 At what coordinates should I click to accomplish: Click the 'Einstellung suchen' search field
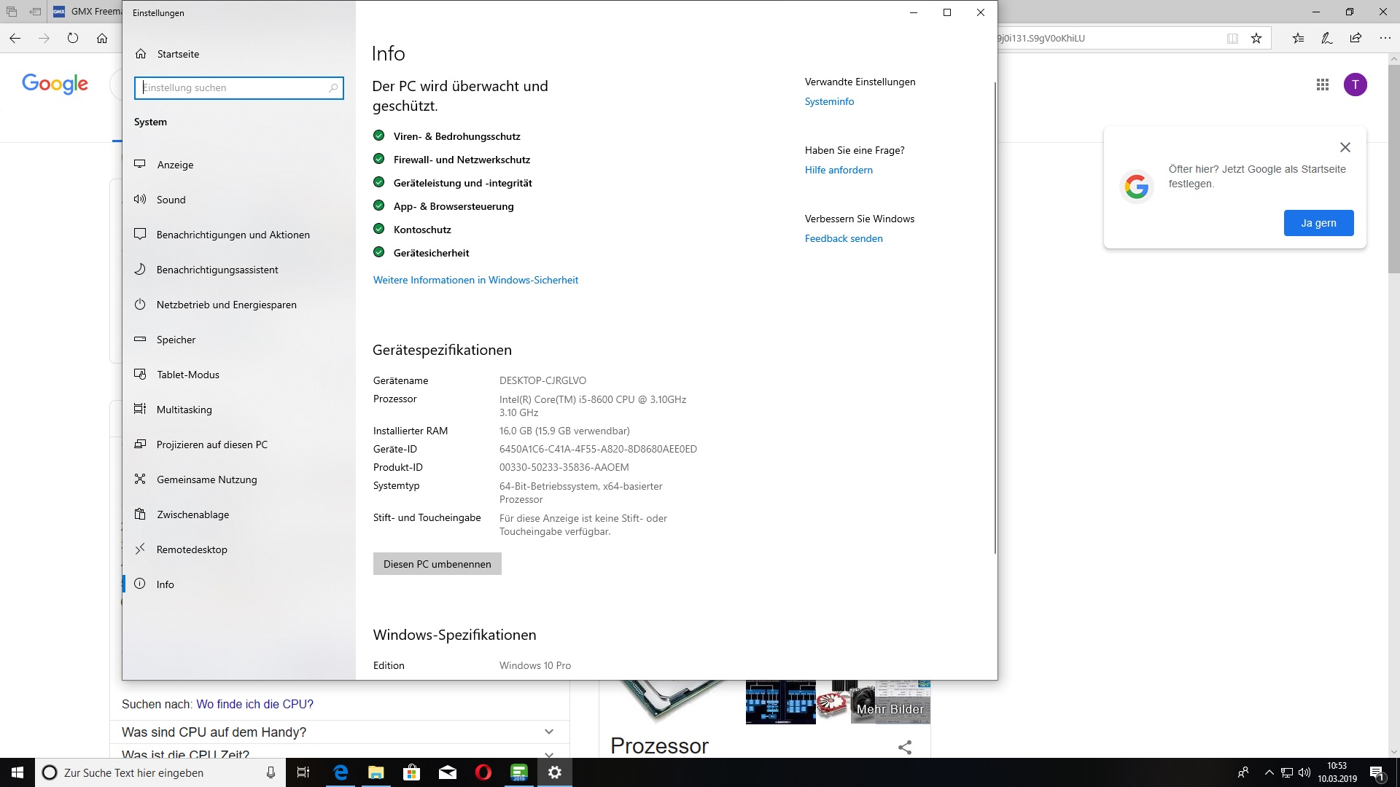(233, 87)
